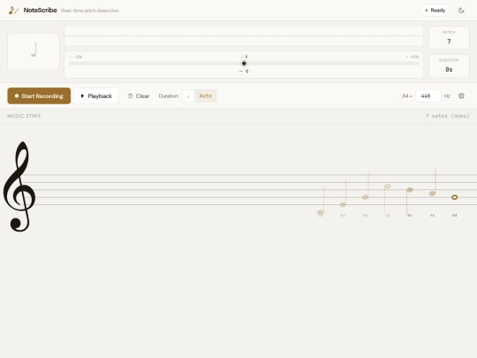
Task: Click the 'MUSIC STAFF' heading
Action: [24, 116]
